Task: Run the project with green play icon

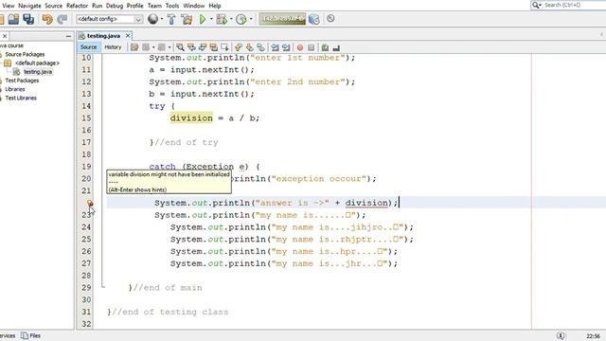Action: point(202,19)
